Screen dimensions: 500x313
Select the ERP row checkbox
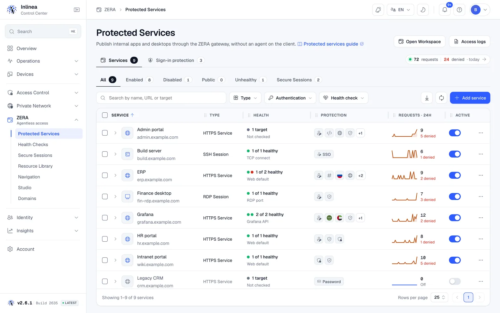coord(105,175)
